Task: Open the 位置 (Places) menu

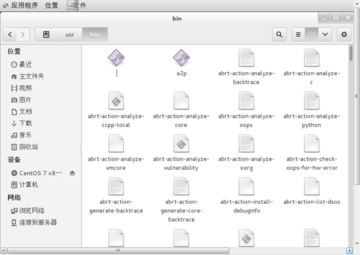Action: [x=51, y=5]
